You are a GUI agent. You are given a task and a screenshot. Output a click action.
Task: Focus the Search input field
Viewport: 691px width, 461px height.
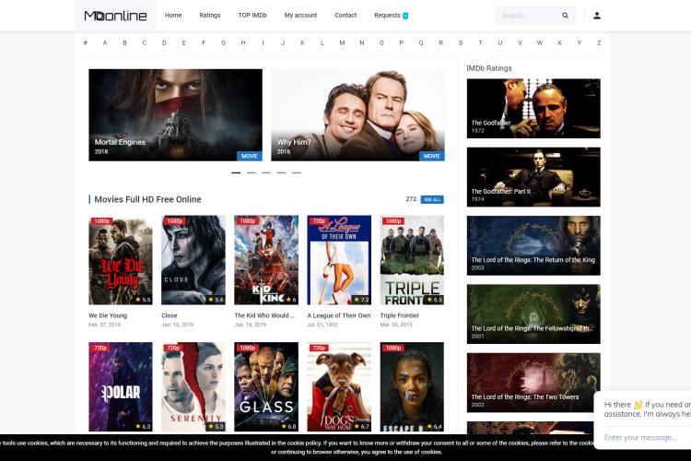[x=529, y=16]
